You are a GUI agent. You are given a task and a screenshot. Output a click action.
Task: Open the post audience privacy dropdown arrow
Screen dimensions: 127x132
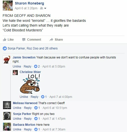pos(45,8)
